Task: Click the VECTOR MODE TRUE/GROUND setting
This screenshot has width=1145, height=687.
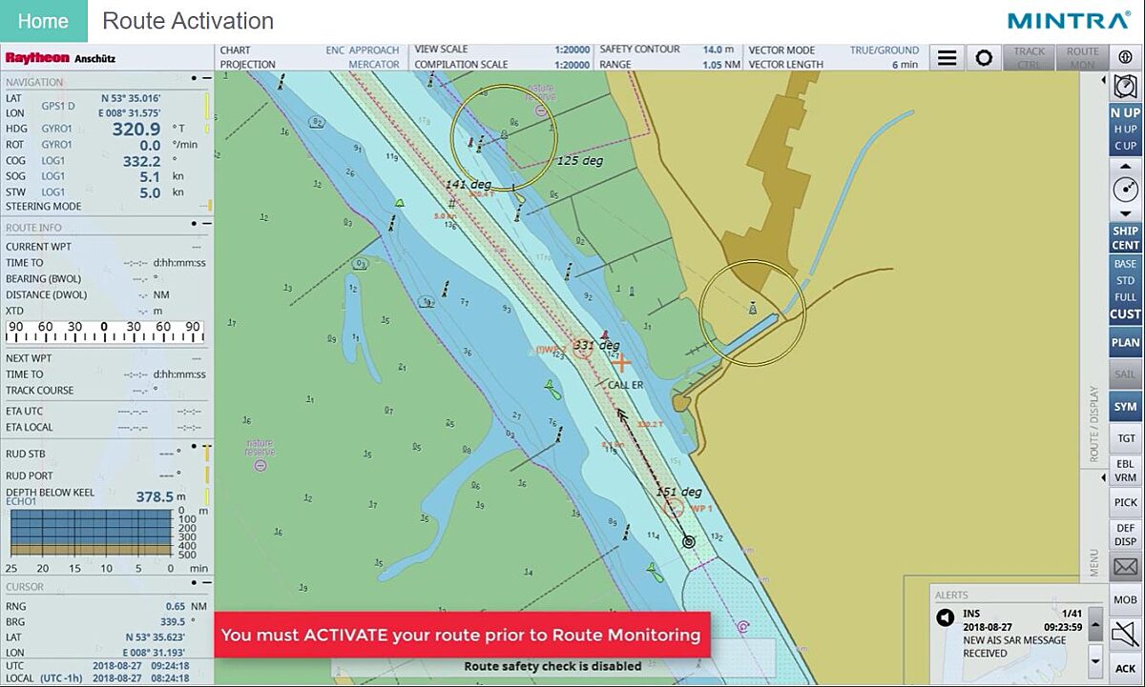Action: click(885, 50)
